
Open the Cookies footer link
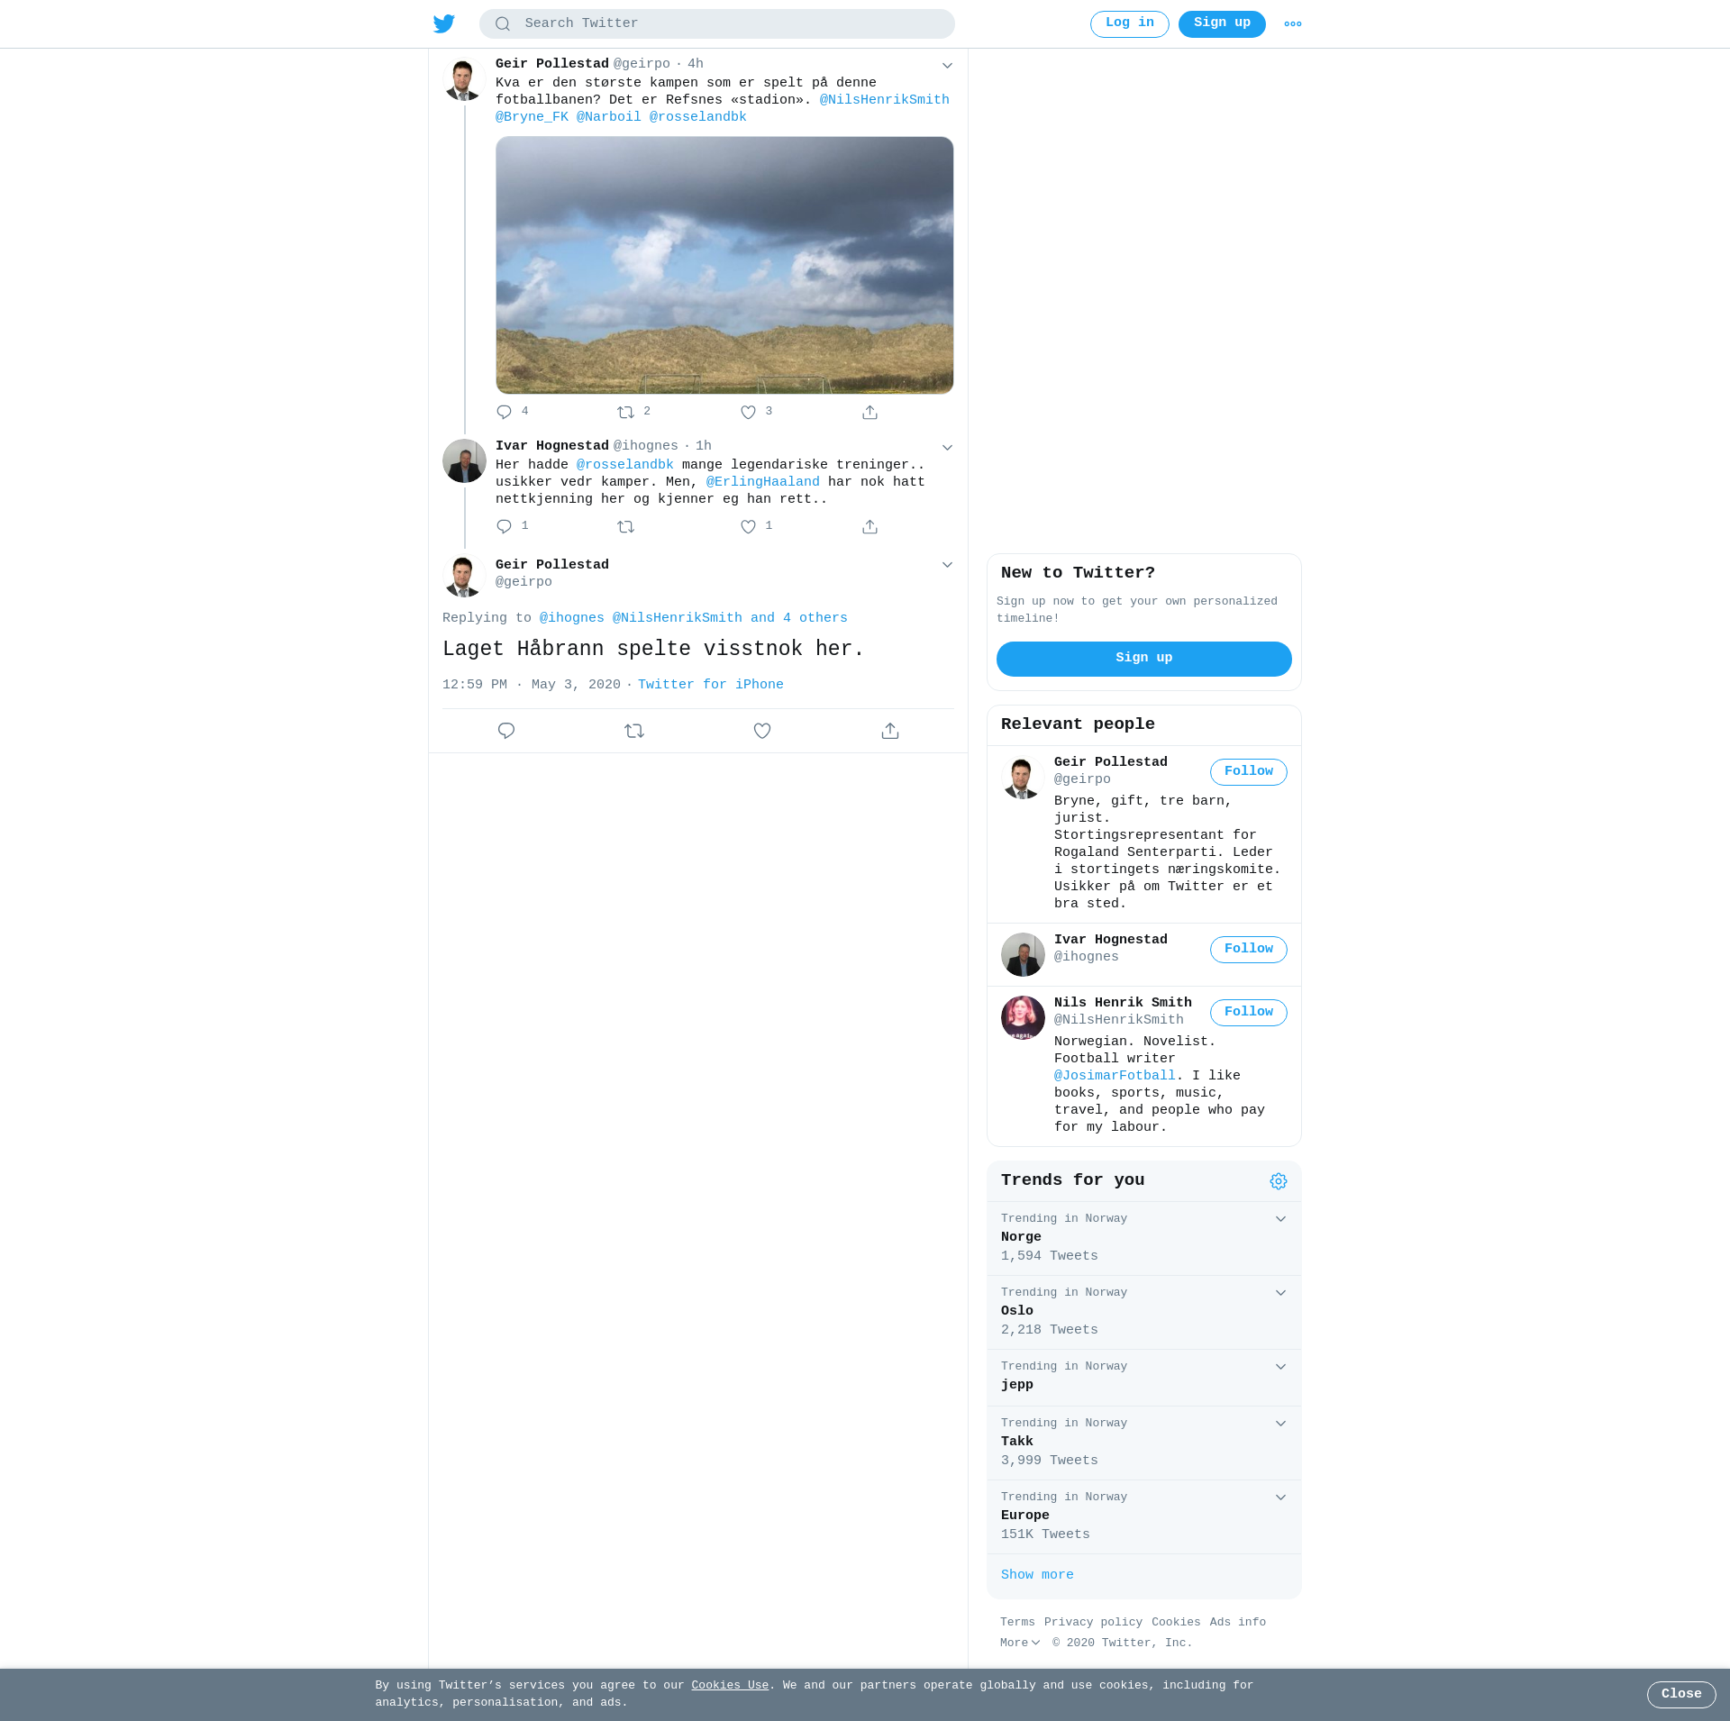1176,1622
